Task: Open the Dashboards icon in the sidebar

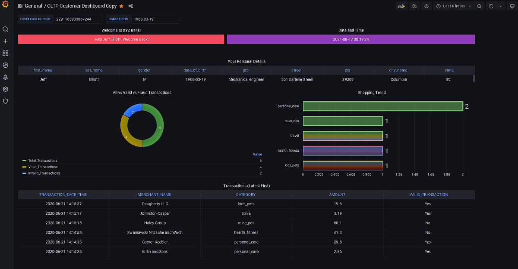Action: click(5, 53)
